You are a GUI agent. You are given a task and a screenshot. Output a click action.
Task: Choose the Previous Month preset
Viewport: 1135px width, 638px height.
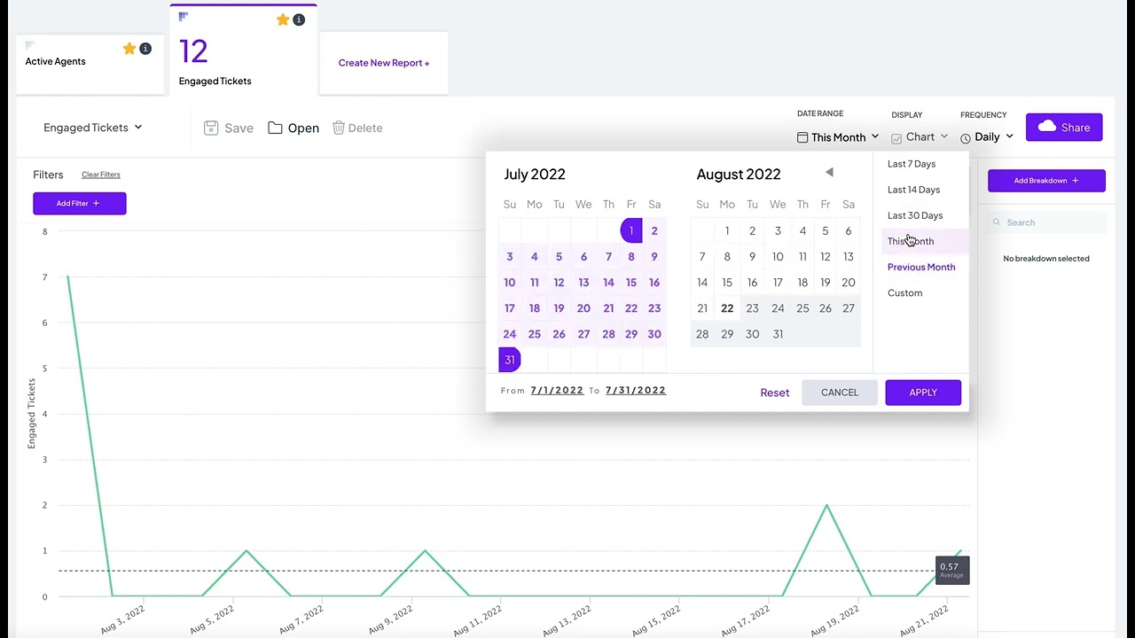(921, 267)
